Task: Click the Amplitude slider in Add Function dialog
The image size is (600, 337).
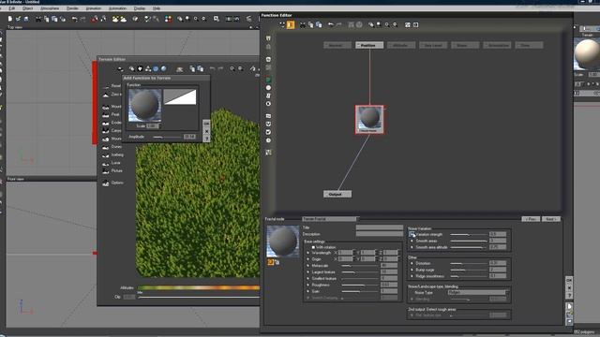Action: coord(167,137)
